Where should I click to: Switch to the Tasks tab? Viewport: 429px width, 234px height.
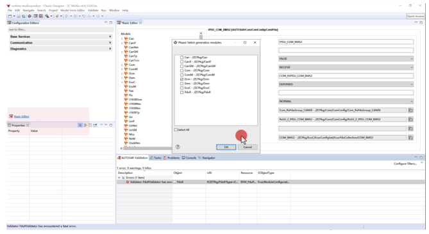pyautogui.click(x=156, y=158)
